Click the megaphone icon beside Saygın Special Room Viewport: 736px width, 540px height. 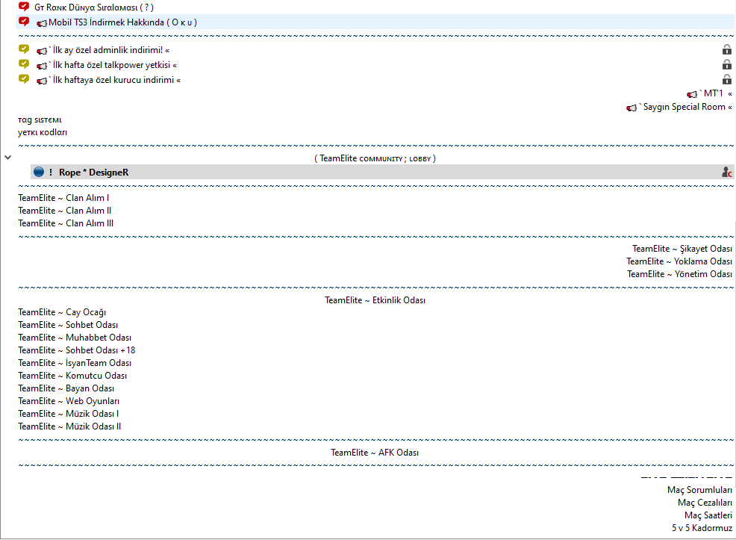click(631, 108)
